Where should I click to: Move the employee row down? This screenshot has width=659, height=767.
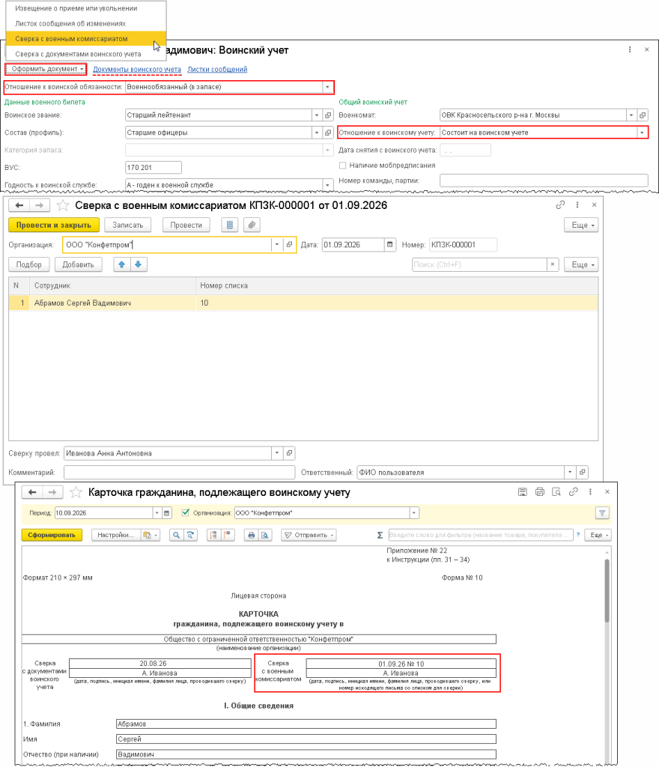tap(139, 264)
